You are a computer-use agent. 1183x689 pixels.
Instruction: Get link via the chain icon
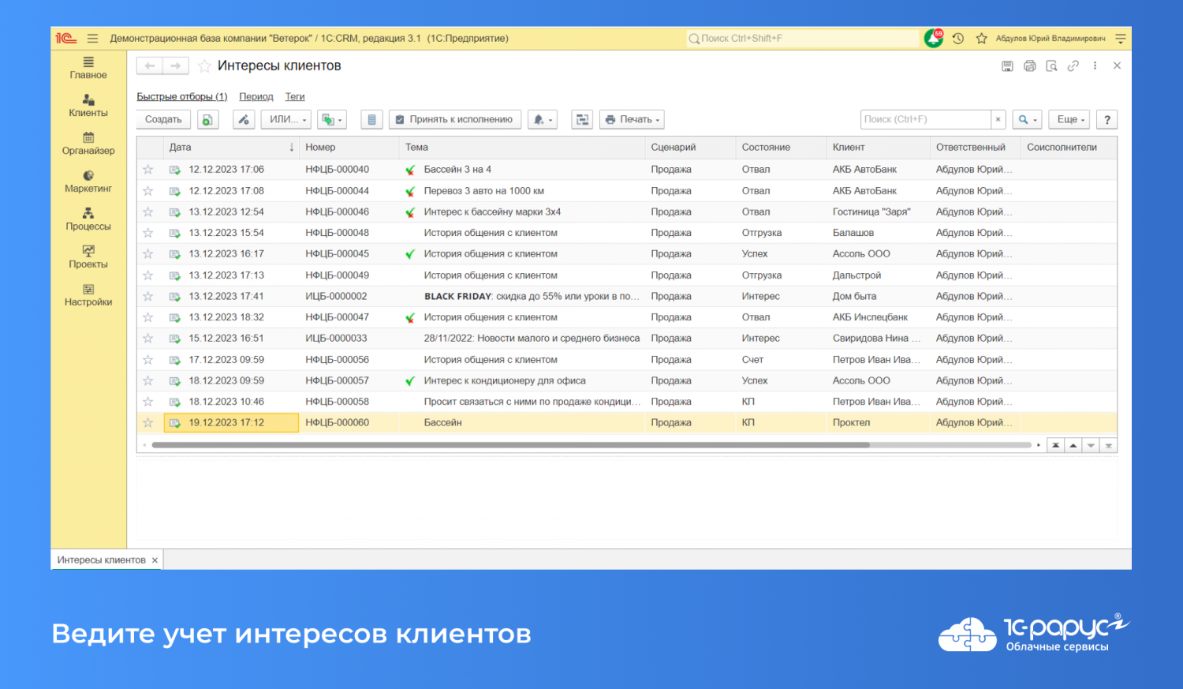click(1073, 66)
